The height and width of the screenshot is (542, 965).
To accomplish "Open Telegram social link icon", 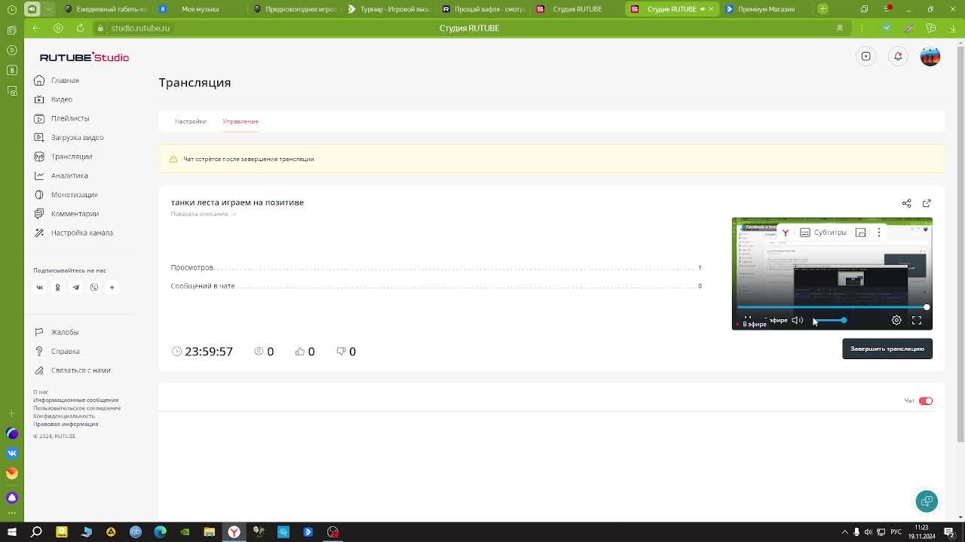I will (75, 288).
